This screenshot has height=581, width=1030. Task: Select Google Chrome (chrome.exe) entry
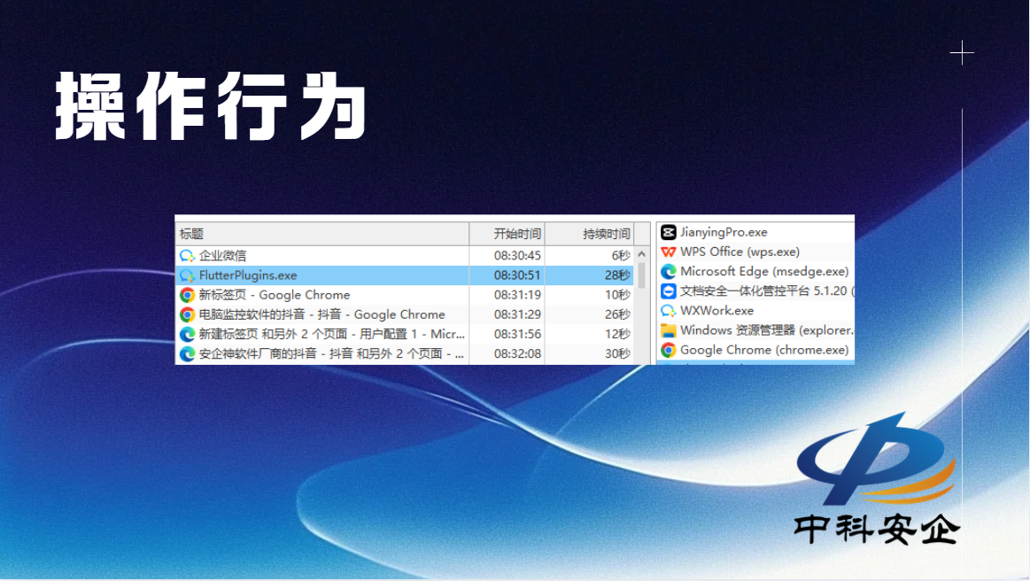point(764,350)
